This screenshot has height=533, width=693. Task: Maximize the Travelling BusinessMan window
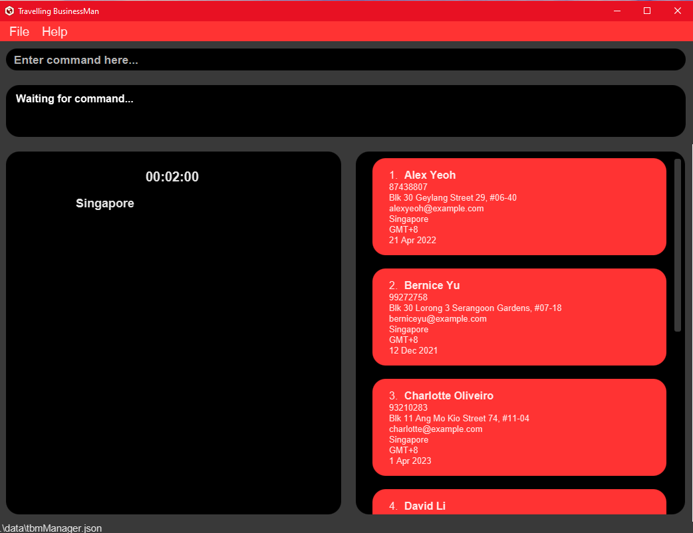point(647,11)
